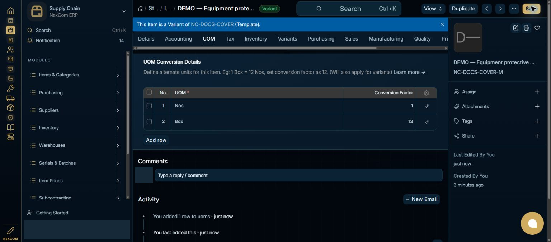Expand Items & Categories module
The width and height of the screenshot is (551, 242).
118,75
